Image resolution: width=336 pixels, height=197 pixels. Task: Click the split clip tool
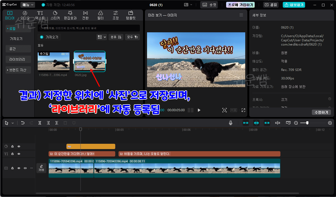[40, 123]
